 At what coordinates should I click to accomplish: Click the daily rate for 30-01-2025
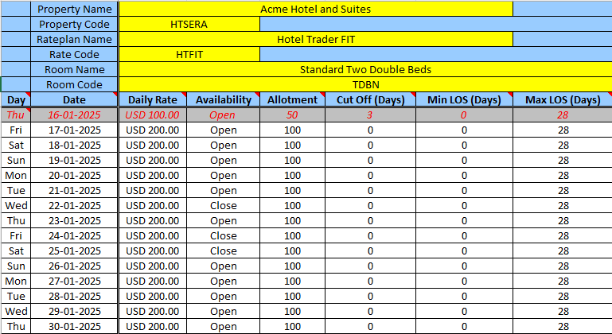pos(153,326)
